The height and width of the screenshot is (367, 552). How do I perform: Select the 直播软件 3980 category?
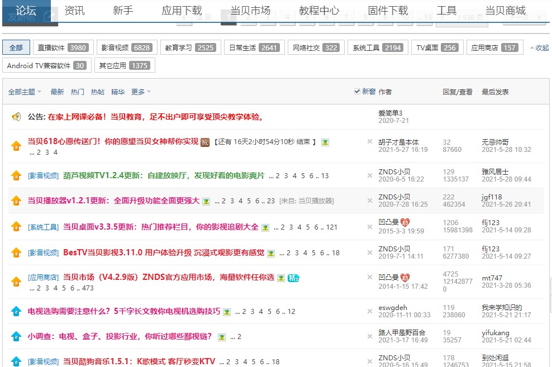tap(63, 47)
